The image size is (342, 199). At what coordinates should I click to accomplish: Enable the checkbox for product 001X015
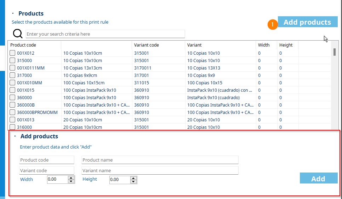click(12, 90)
